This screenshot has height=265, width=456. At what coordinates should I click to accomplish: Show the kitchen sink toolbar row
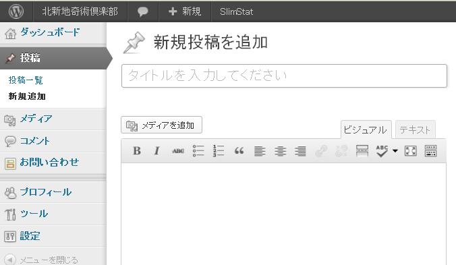coord(430,151)
